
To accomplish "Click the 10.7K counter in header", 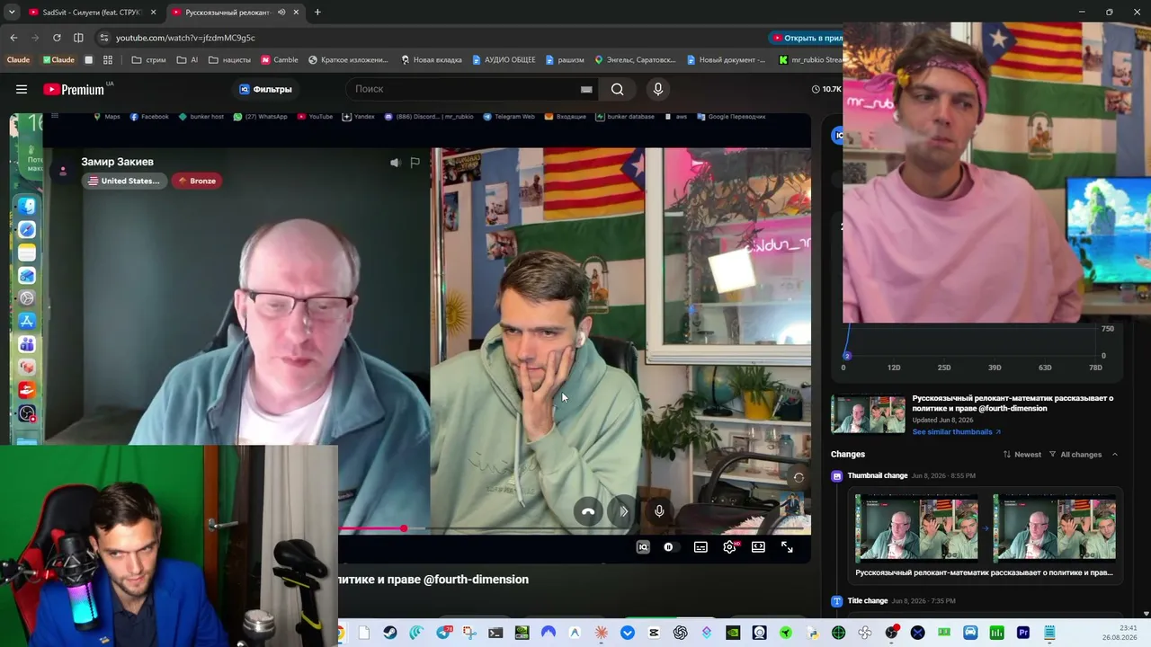I will pyautogui.click(x=826, y=89).
